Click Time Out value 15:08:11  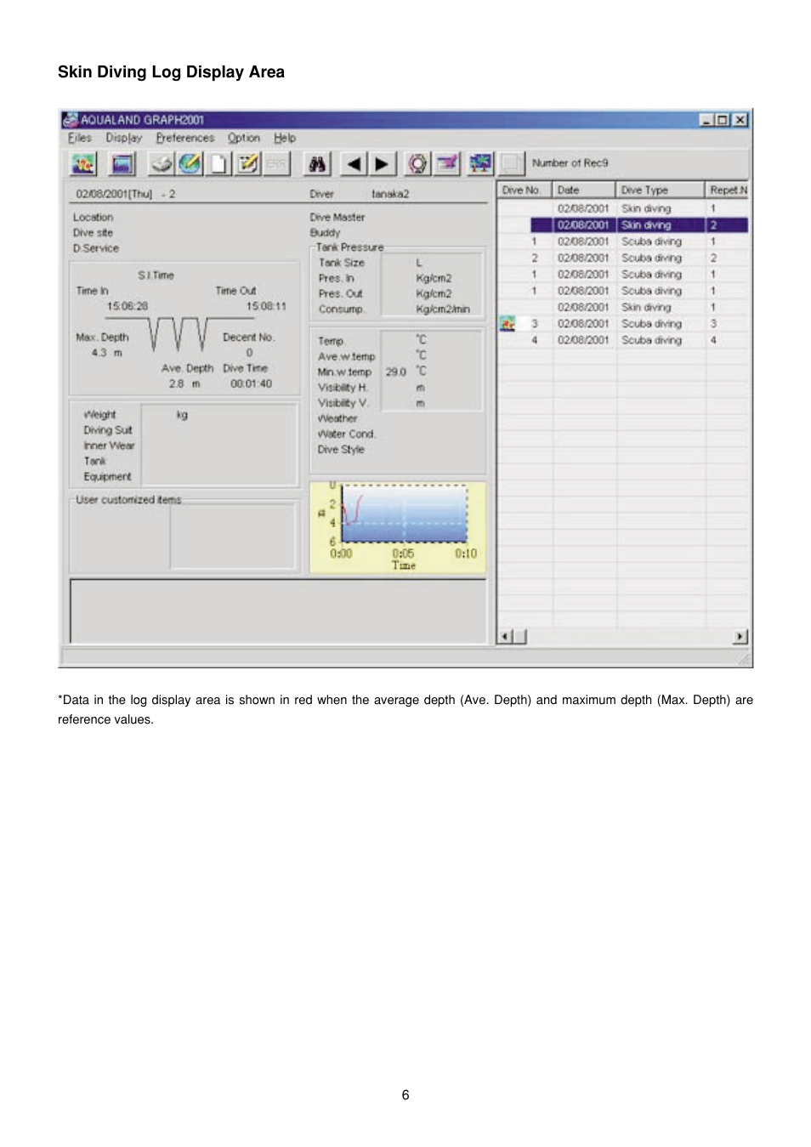coord(266,306)
